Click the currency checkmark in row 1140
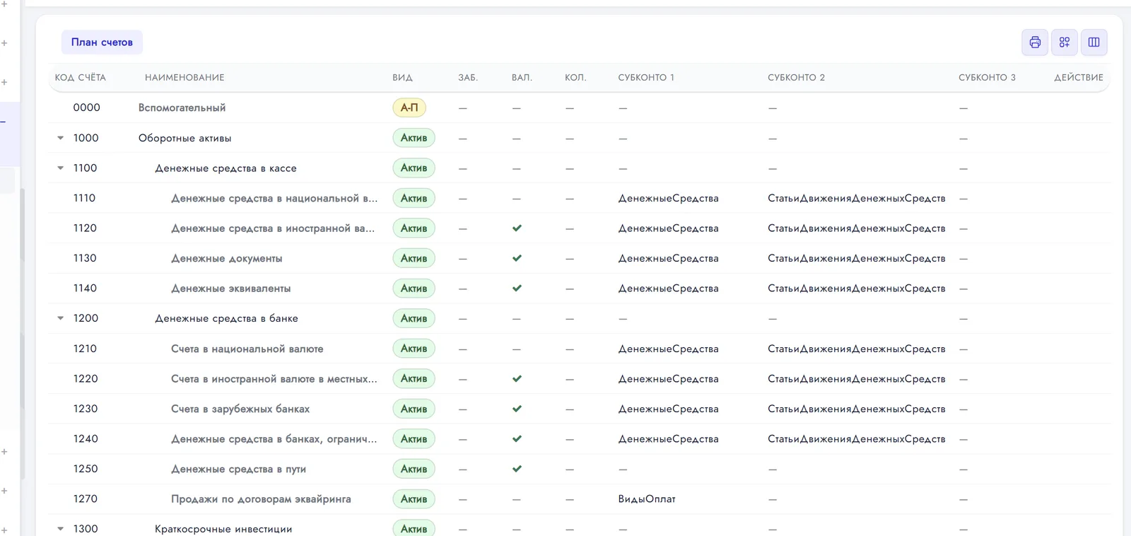The height and width of the screenshot is (536, 1131). click(x=517, y=289)
